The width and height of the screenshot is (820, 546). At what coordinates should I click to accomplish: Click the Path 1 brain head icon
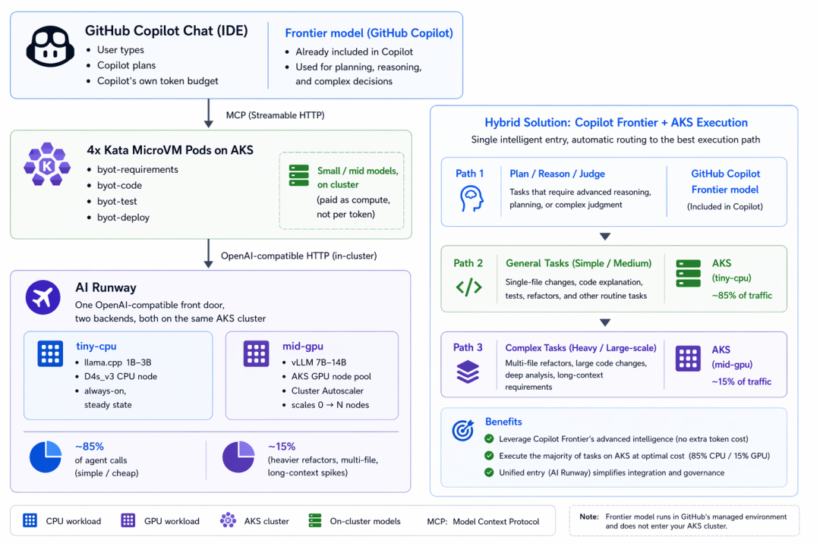(x=471, y=199)
